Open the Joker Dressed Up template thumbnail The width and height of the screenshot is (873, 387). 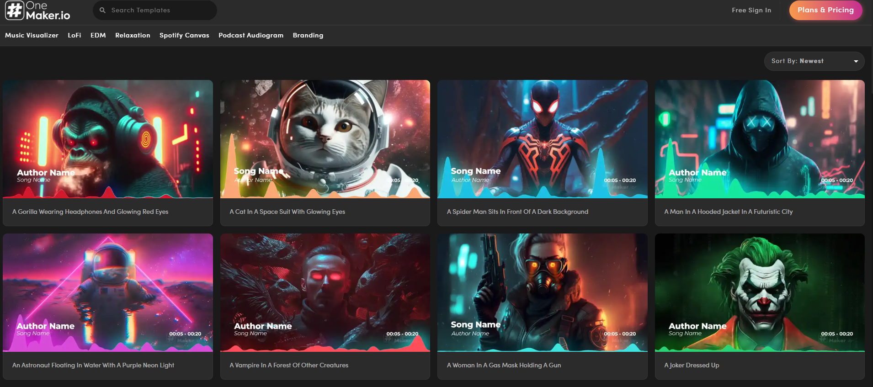click(760, 292)
